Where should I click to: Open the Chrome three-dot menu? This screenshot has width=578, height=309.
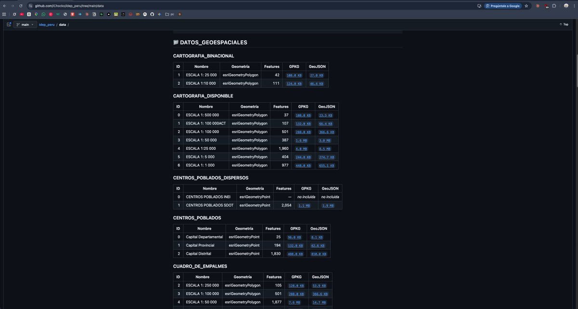point(573,6)
